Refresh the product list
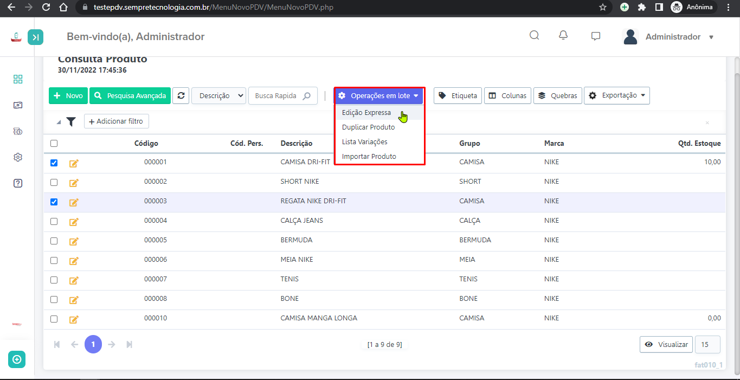This screenshot has width=740, height=380. coord(181,95)
